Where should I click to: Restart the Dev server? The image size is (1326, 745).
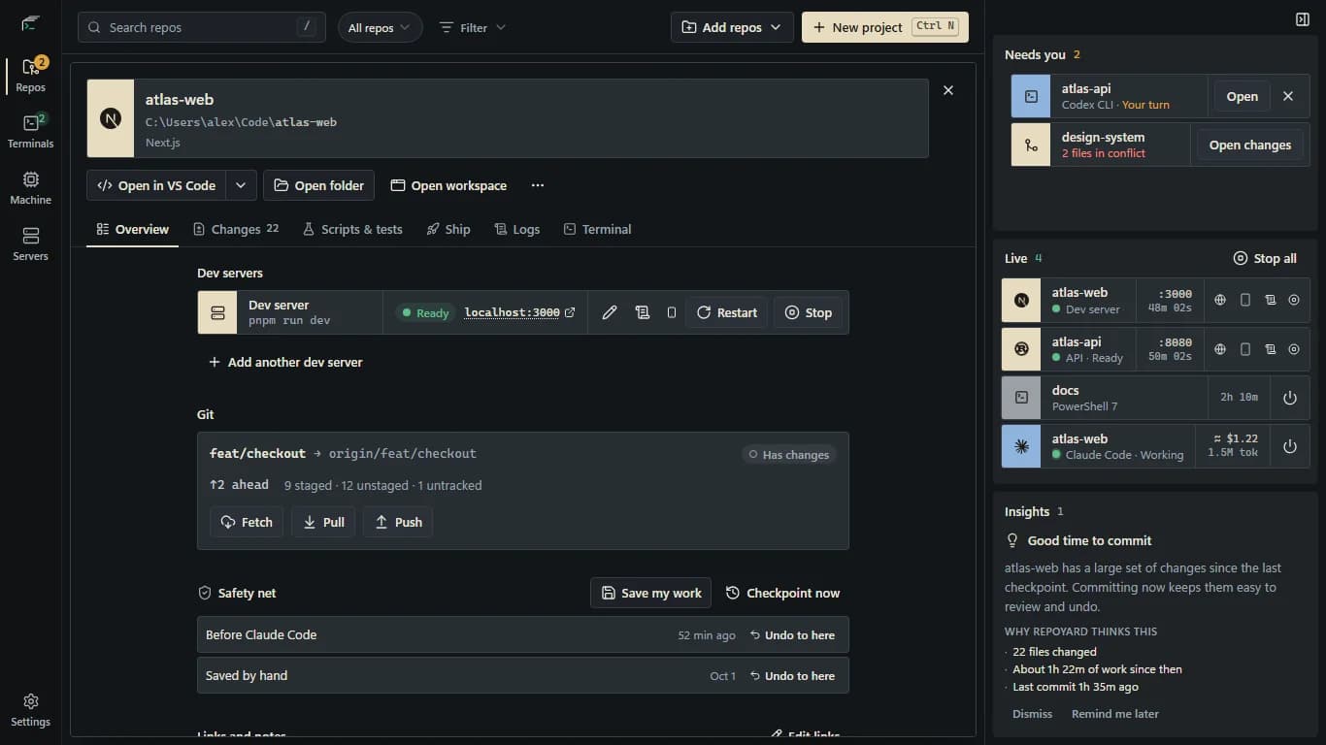(727, 312)
